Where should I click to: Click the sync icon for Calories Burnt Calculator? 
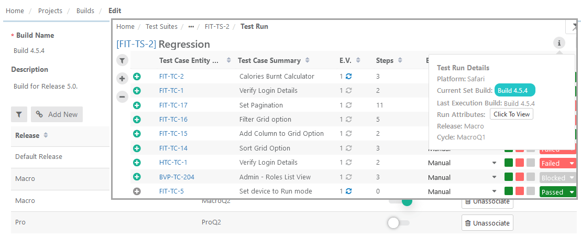pos(348,77)
